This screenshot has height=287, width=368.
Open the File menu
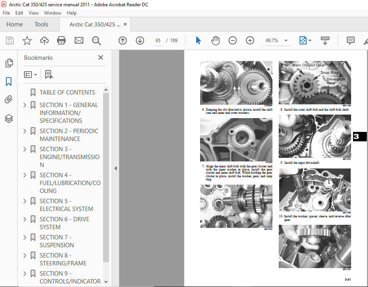(x=6, y=13)
